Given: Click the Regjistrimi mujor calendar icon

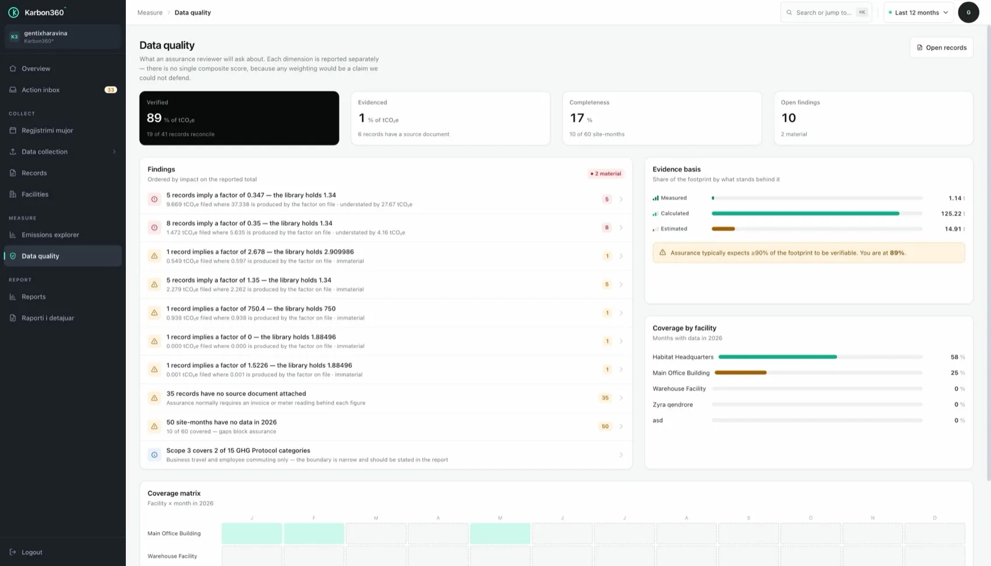Looking at the screenshot, I should click(x=13, y=130).
